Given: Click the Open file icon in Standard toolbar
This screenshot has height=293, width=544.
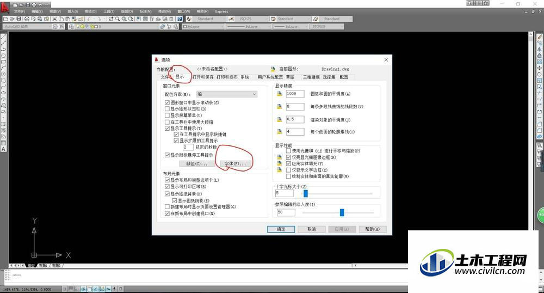Looking at the screenshot, I should click(12, 19).
